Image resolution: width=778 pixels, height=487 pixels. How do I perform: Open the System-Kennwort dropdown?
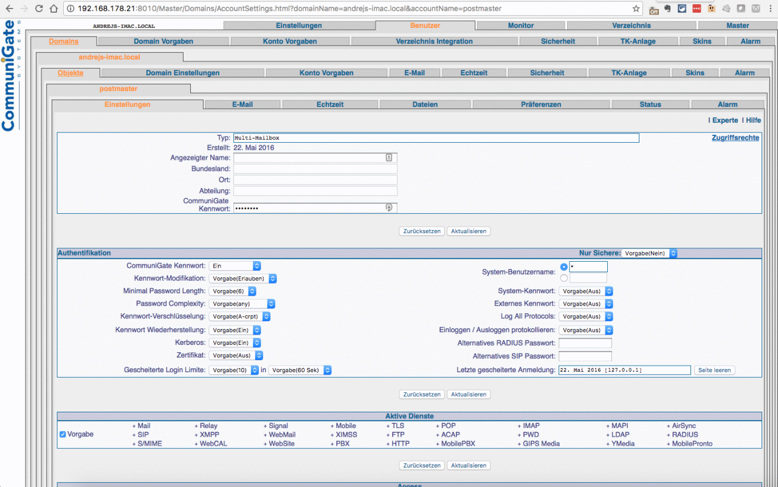coord(586,291)
